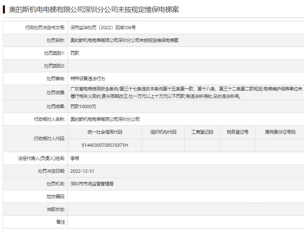The height and width of the screenshot is (229, 304).
Task: Click the 处罚决定日期 label
Action: [51, 171]
